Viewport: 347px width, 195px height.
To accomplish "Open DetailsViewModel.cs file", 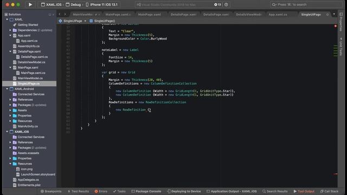I will click(31, 62).
